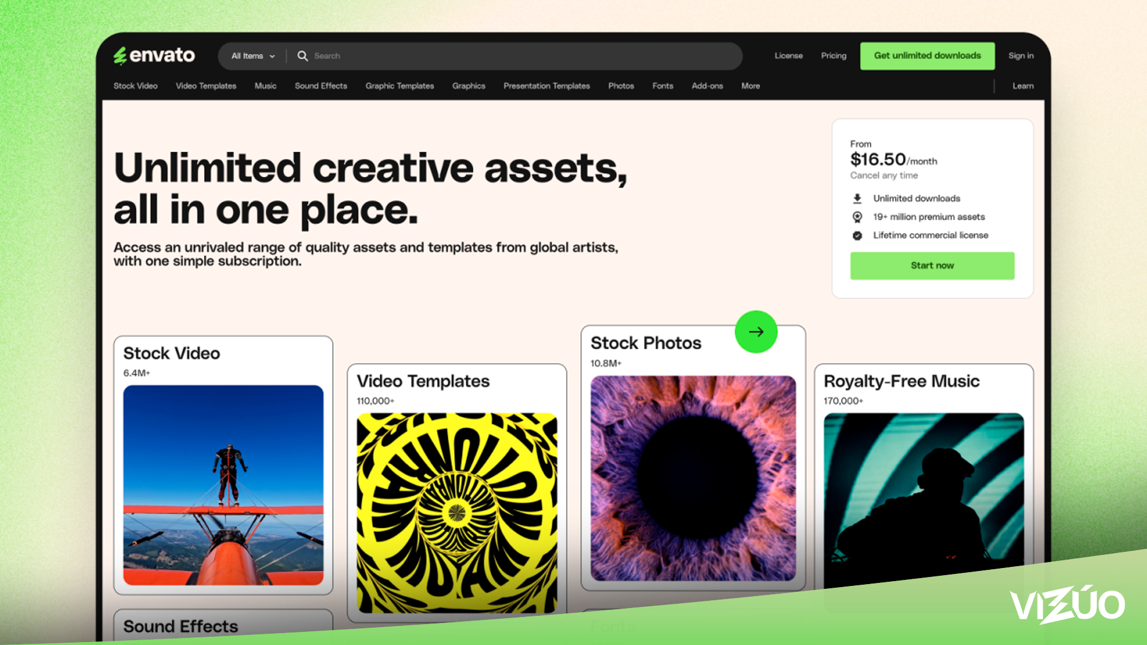Open the All Items dropdown
The image size is (1147, 645).
(x=253, y=56)
